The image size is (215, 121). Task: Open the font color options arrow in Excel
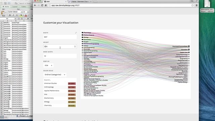tap(28, 15)
